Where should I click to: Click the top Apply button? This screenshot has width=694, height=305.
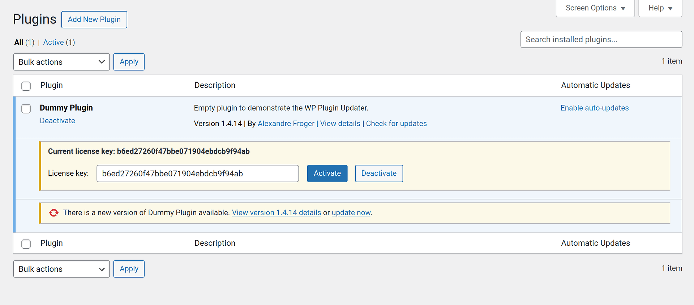[x=129, y=62]
